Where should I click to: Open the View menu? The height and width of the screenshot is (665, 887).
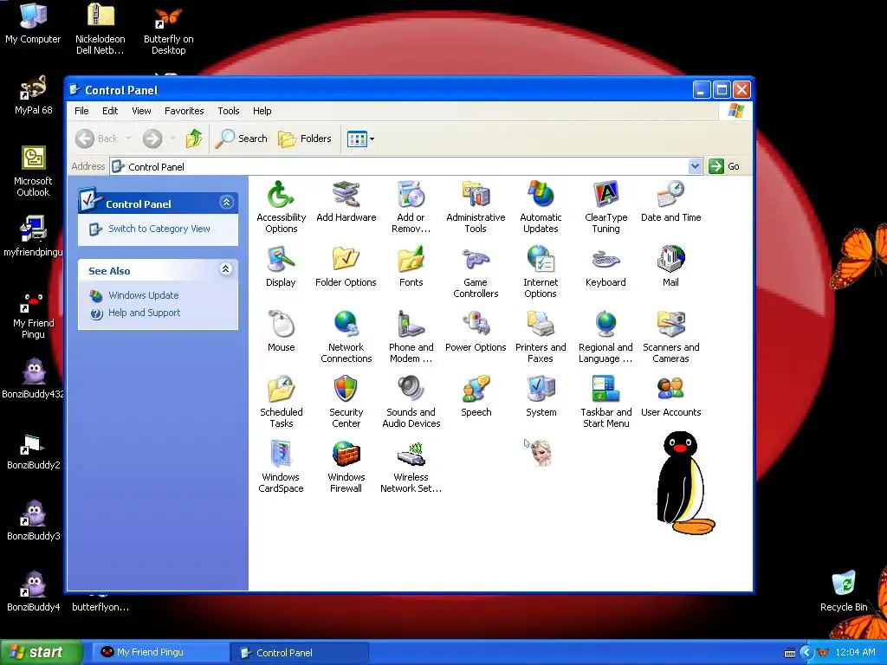point(141,111)
